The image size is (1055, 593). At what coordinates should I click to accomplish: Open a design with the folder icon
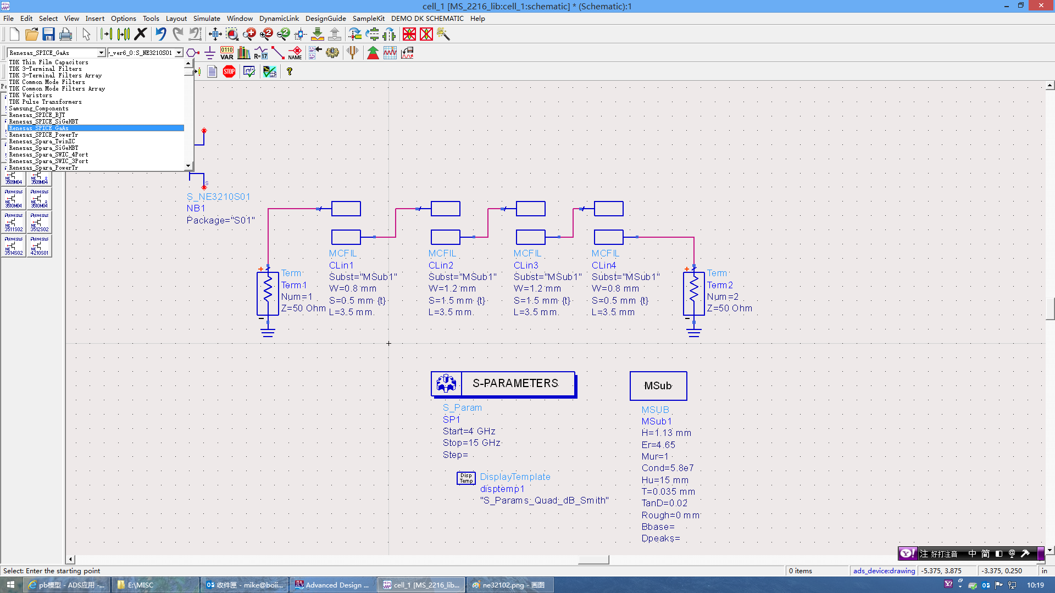point(31,34)
